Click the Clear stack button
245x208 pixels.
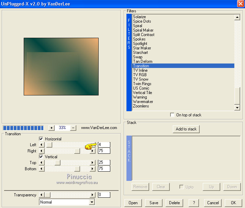[x=161, y=187]
